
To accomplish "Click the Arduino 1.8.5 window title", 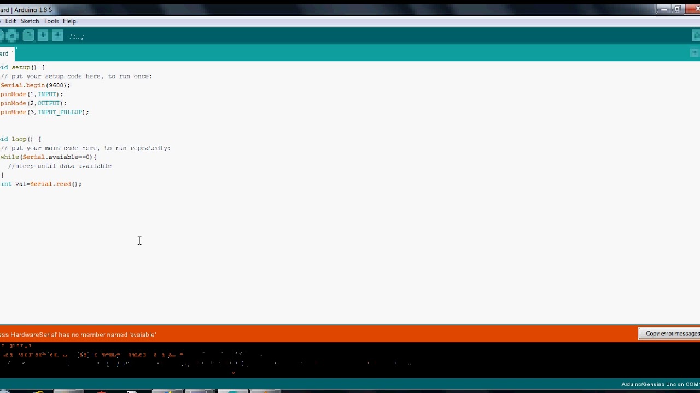I will click(26, 10).
